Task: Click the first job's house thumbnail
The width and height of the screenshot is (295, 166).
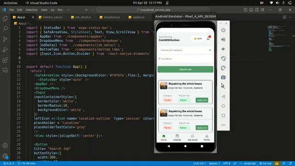Action: pos(164,85)
